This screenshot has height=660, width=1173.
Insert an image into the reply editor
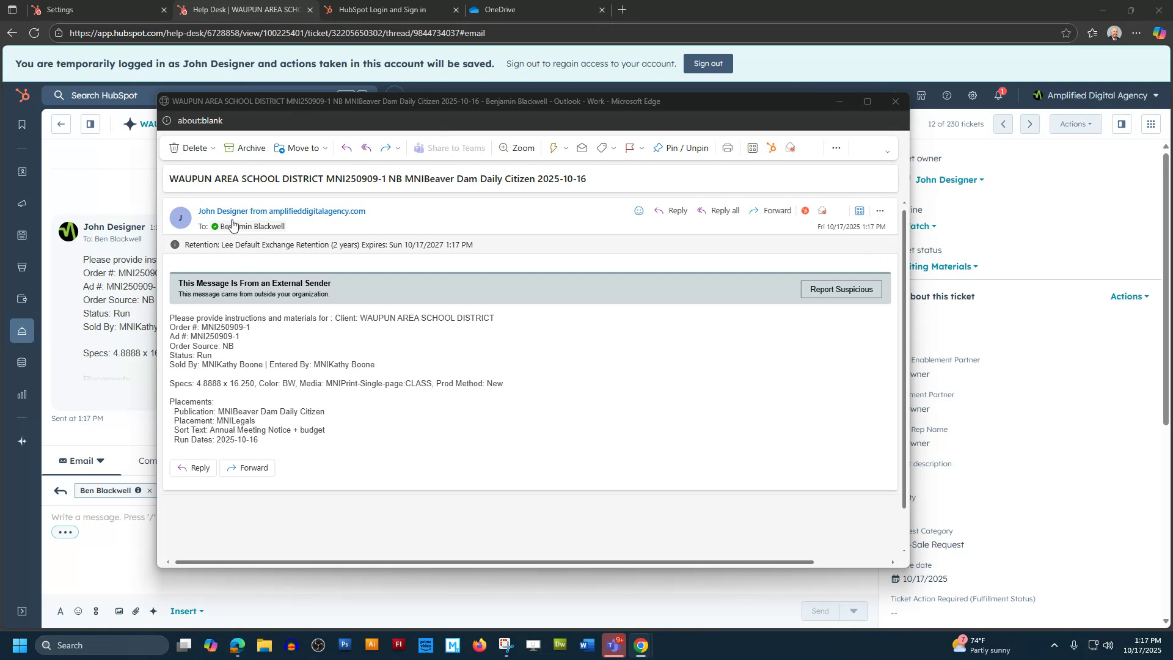click(119, 611)
